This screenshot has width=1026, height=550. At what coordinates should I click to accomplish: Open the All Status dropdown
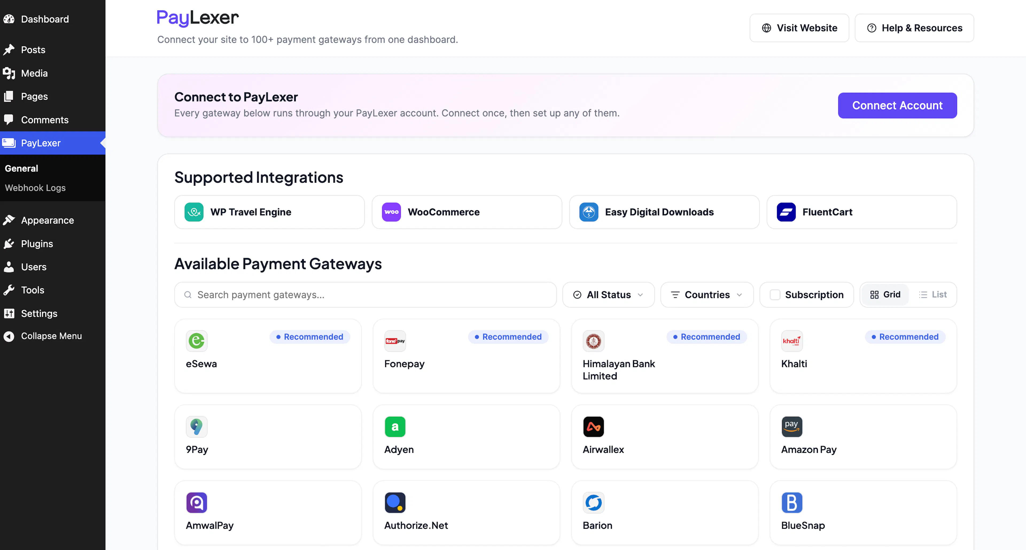click(x=608, y=295)
